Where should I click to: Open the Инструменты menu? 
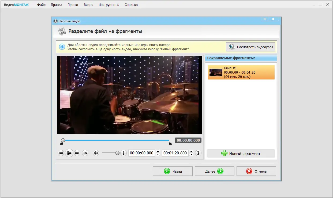109,5
